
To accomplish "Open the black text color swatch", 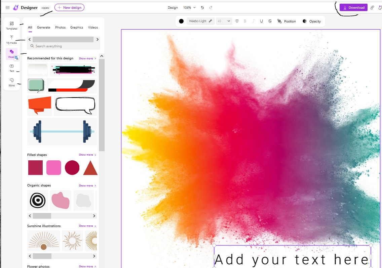I will pos(181,21).
